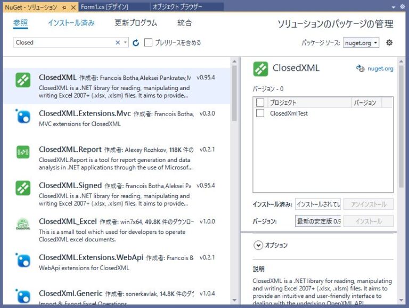Check the select-all projects checkbox
Viewport: 409px width, 308px height.
[x=260, y=102]
